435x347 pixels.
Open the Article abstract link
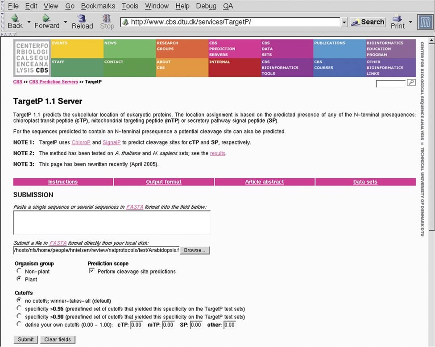tap(265, 182)
